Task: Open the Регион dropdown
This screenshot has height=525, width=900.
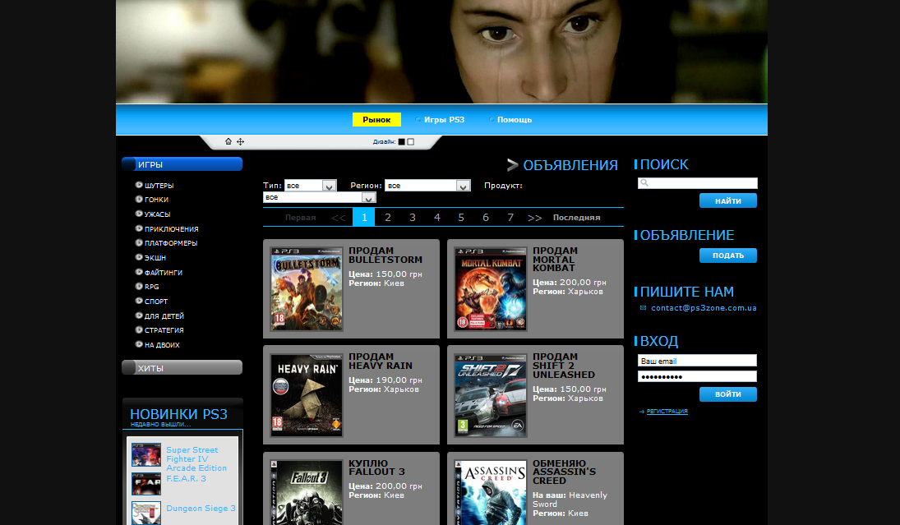Action: coord(427,186)
